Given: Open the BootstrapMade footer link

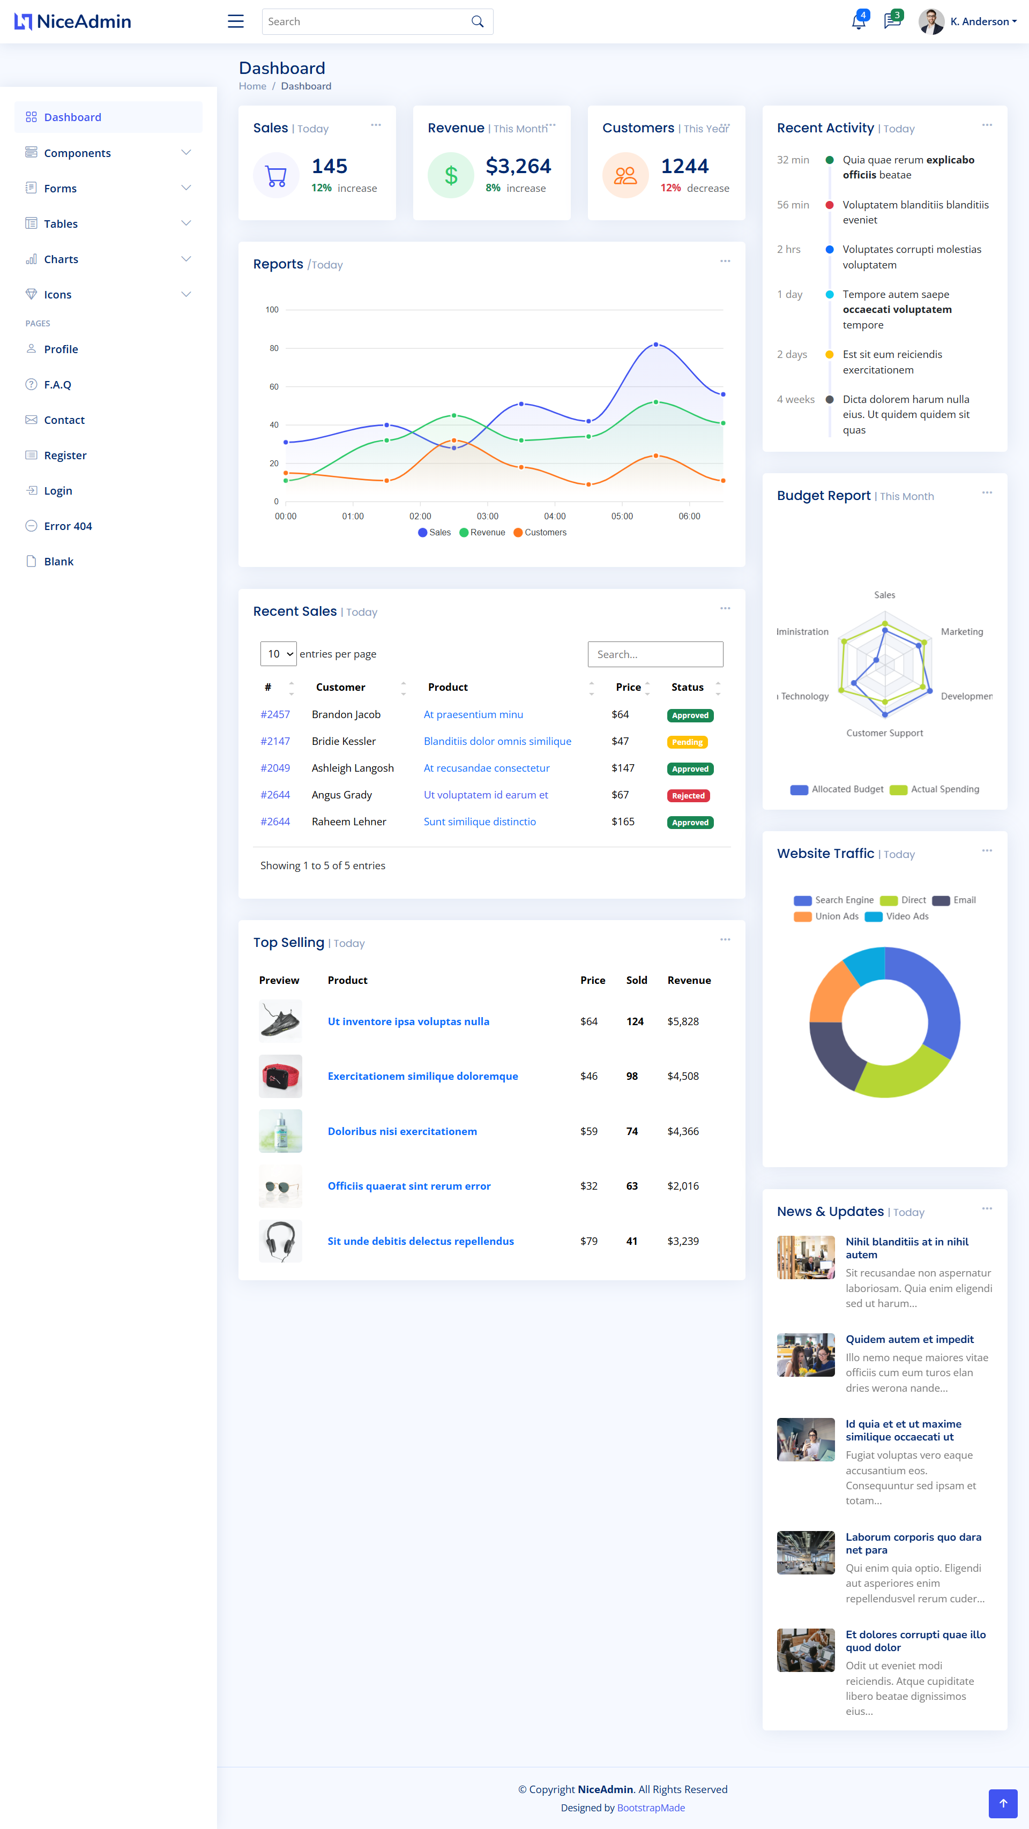Looking at the screenshot, I should point(651,1808).
